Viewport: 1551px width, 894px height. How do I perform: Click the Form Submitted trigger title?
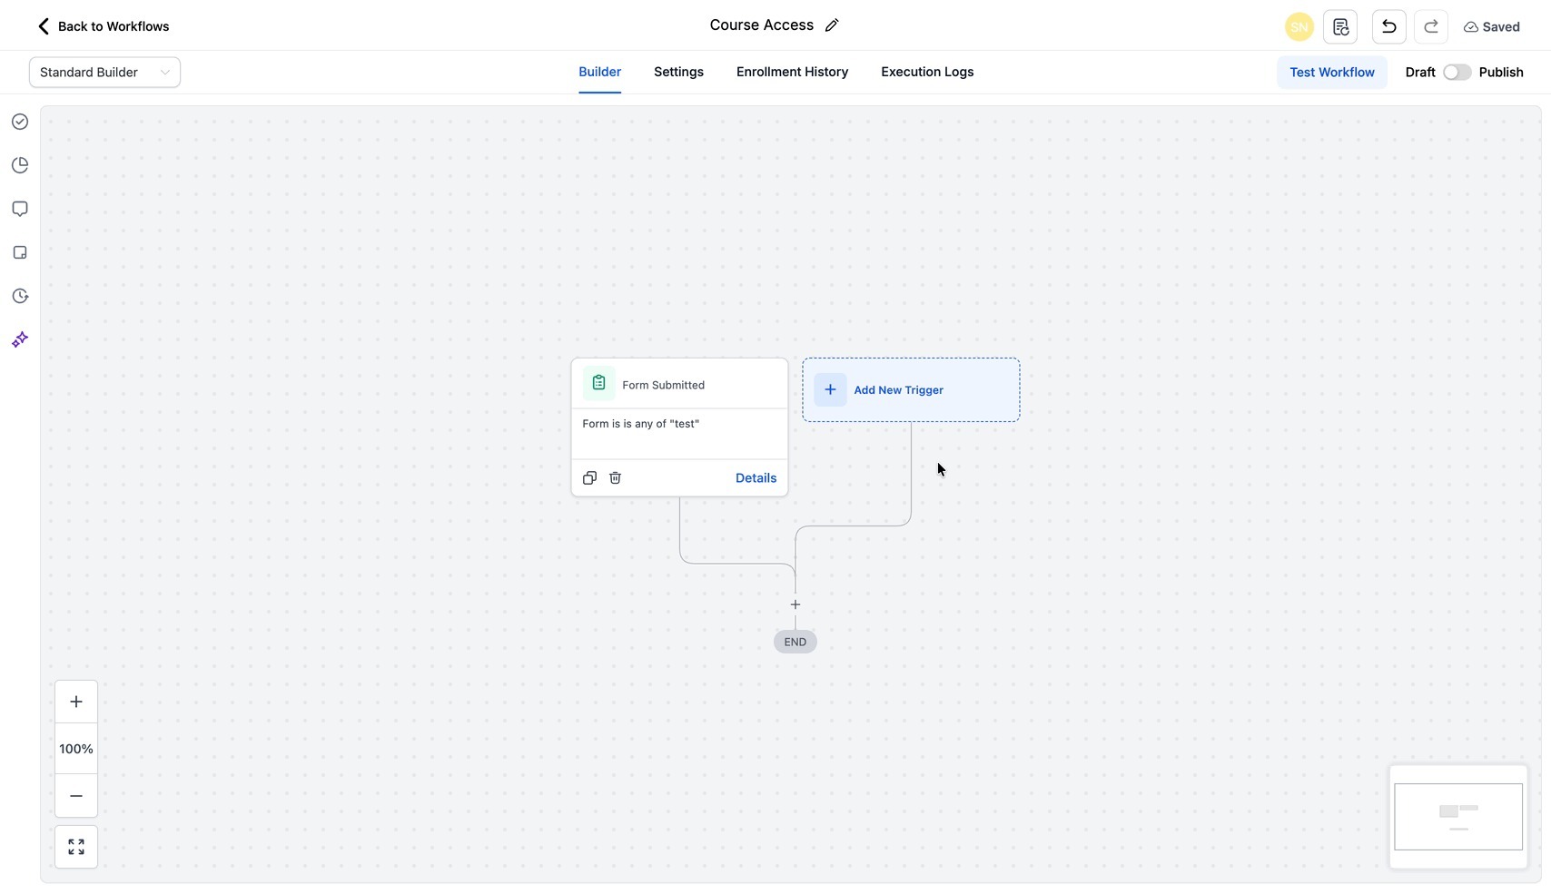[663, 385]
